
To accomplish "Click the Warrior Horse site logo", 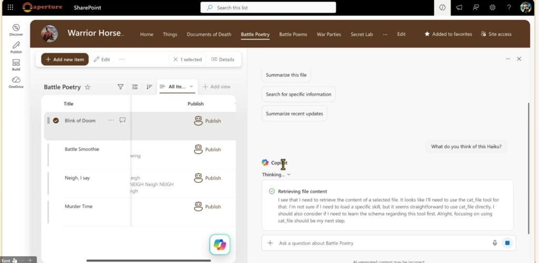I will [x=49, y=34].
